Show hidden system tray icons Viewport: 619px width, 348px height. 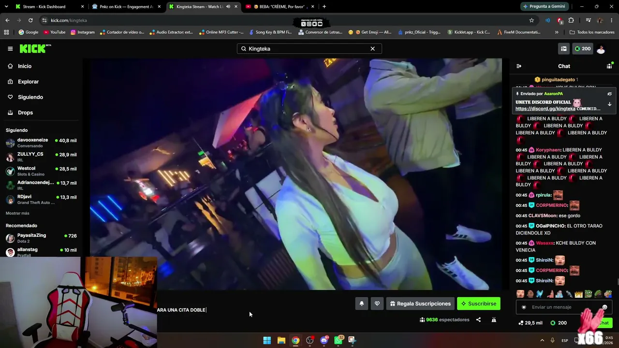pos(542,340)
